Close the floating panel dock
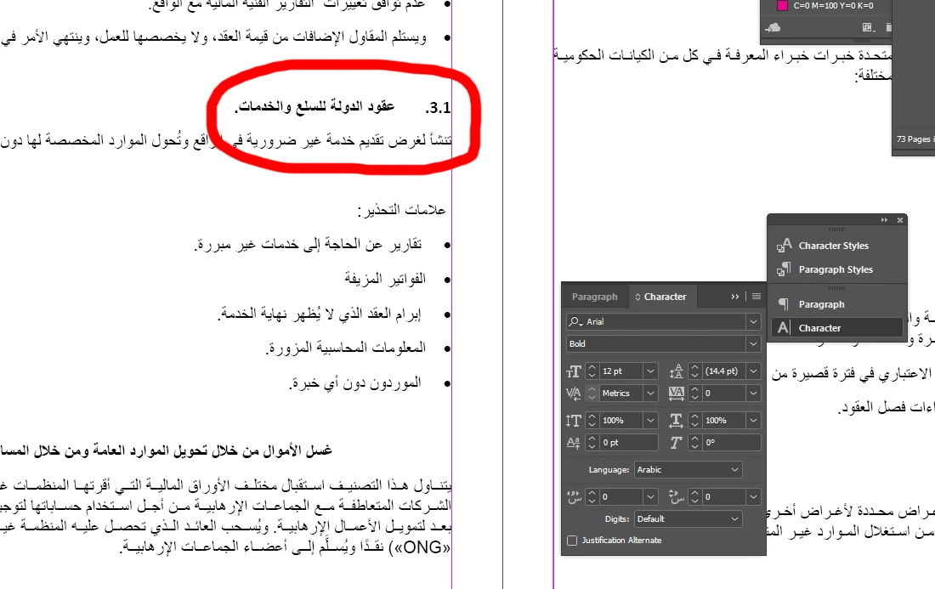Viewport: 935px width, 589px height. pos(900,220)
